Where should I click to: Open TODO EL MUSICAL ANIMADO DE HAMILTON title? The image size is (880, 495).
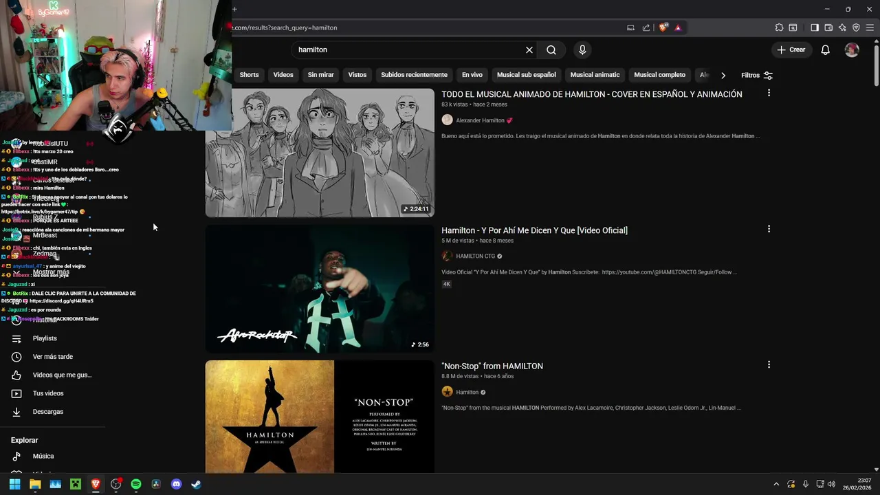(x=591, y=94)
